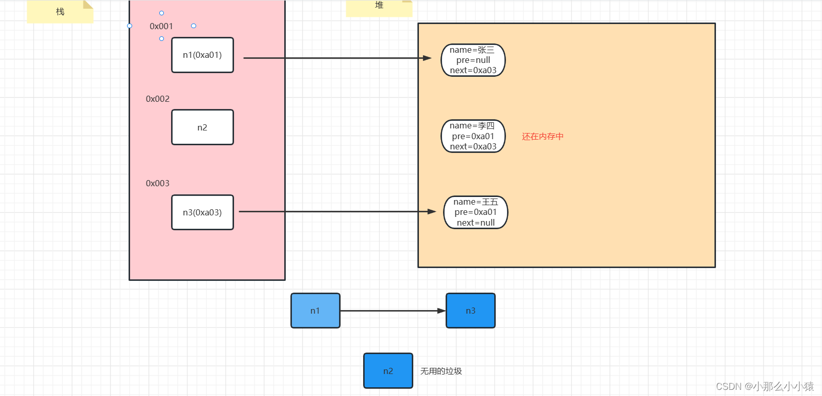Select the 无用的垃圾 label
The height and width of the screenshot is (396, 822).
(441, 371)
